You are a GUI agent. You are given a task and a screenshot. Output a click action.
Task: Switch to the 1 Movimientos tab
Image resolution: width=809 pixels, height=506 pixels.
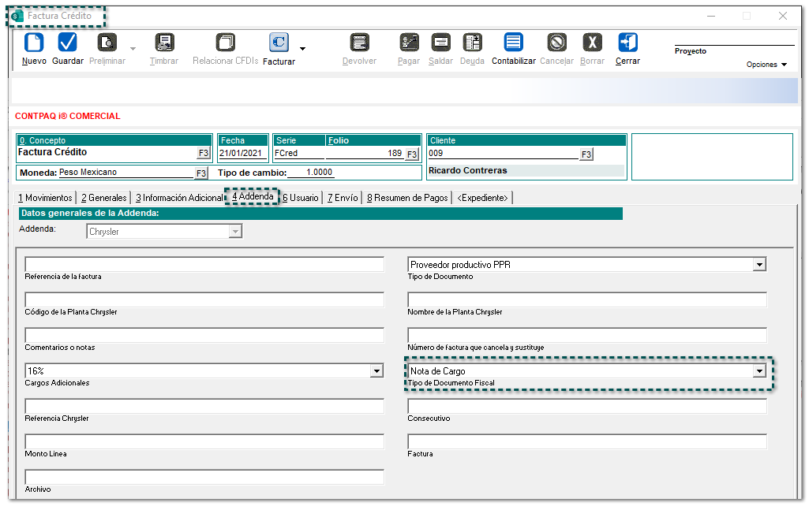pyautogui.click(x=45, y=198)
